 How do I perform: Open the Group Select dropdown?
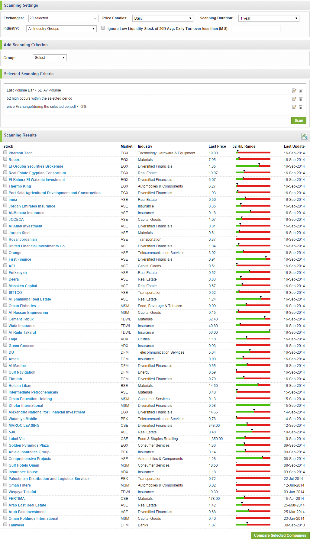50,58
